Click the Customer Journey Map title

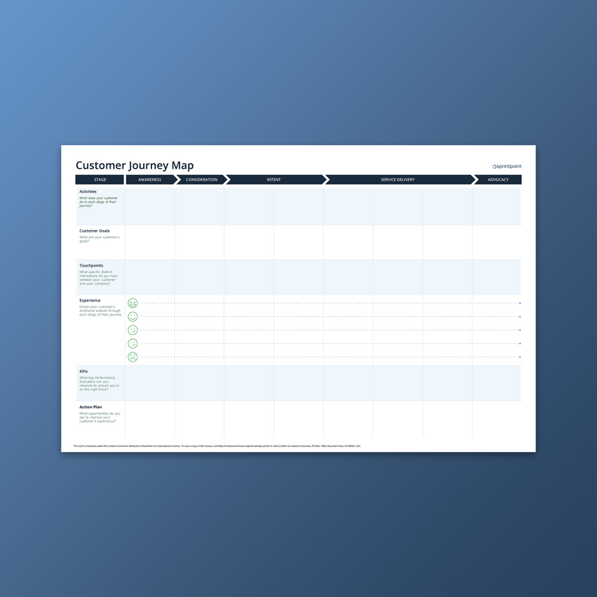click(135, 166)
